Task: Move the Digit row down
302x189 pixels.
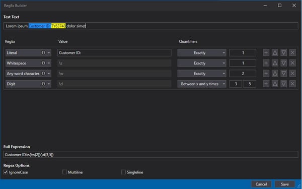Action: coord(283,84)
